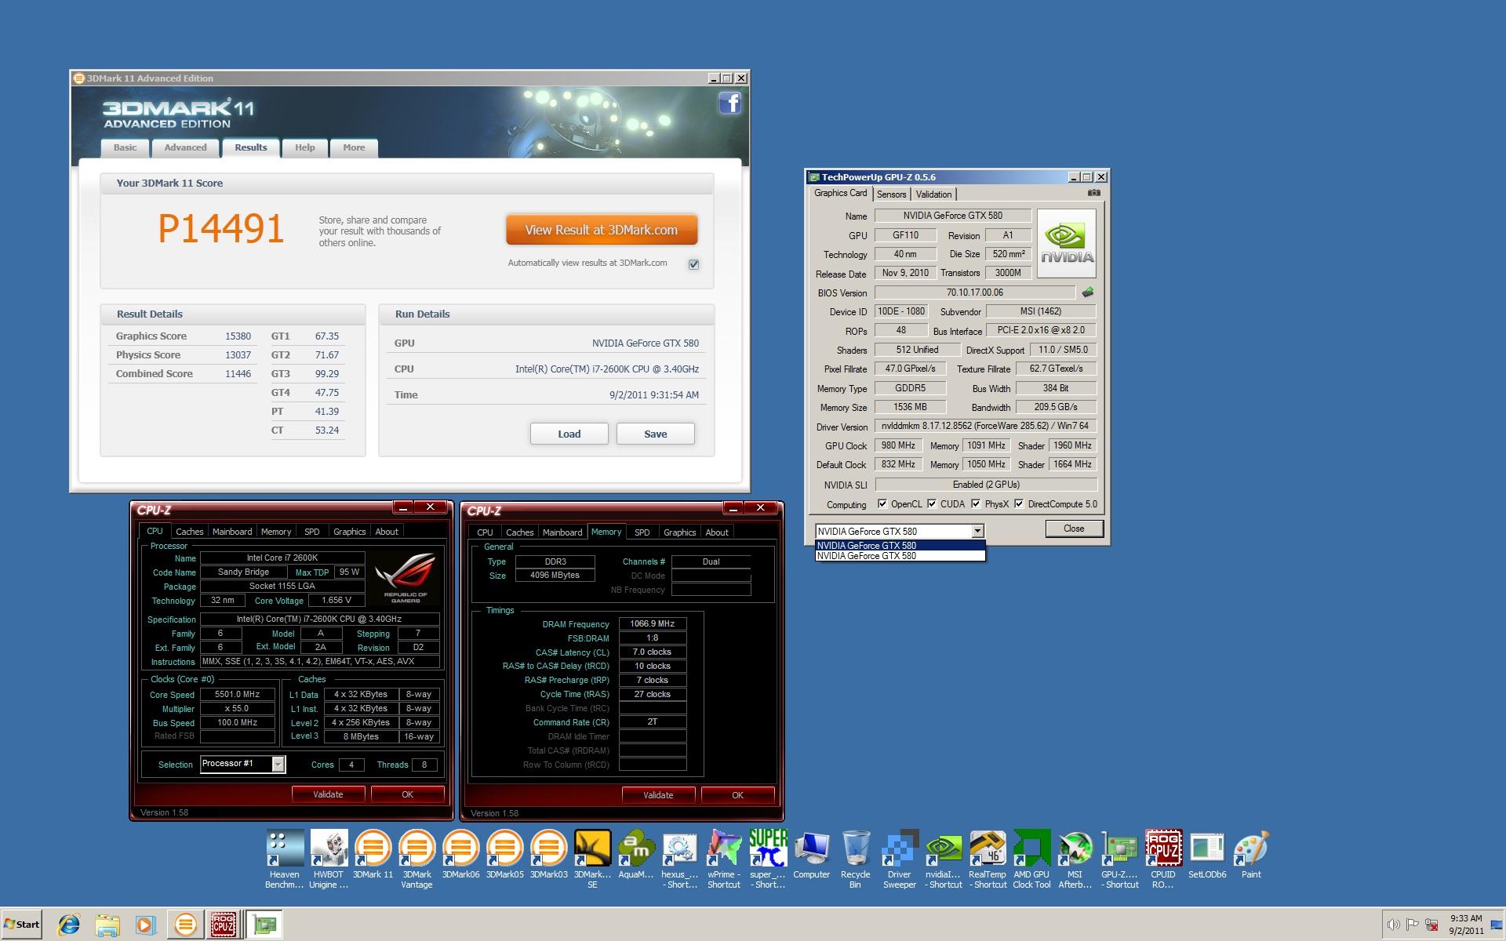1506x941 pixels.
Task: Launch the 3DMark03 desktop shortcut
Action: coord(548,855)
